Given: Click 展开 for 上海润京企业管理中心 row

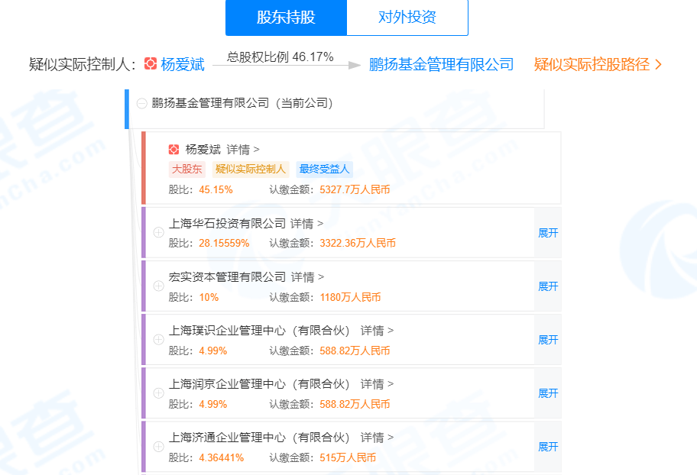Looking at the screenshot, I should (x=548, y=393).
